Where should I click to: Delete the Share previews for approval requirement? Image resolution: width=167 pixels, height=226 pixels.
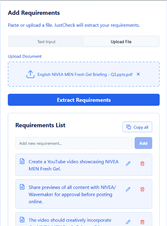tap(142, 189)
